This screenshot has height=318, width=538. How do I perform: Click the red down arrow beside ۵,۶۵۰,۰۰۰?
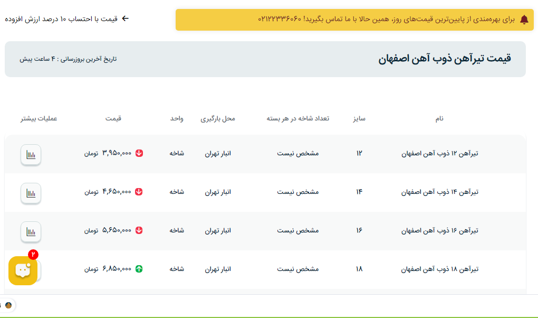point(139,230)
